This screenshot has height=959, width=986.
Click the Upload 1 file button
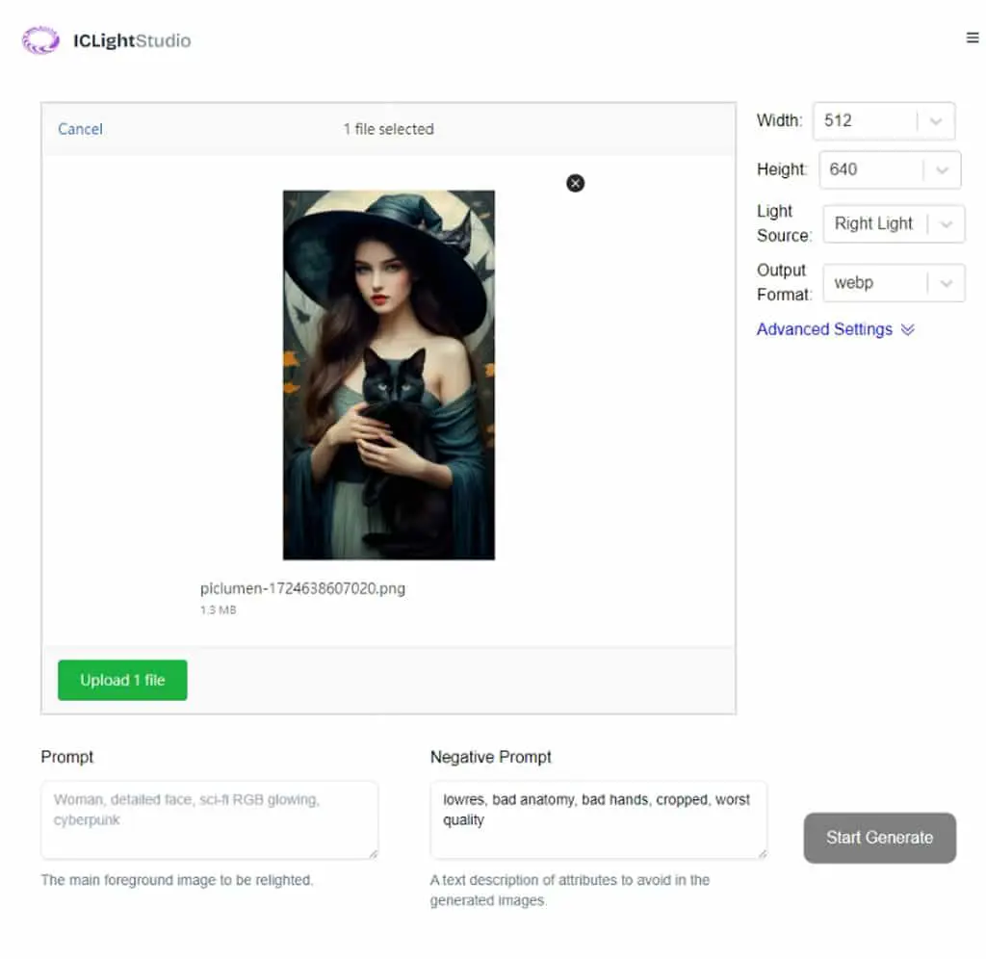[122, 680]
